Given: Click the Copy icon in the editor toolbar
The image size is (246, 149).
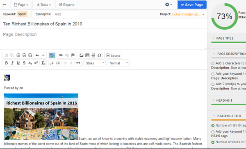Looking at the screenshot, I should pos(12,55).
